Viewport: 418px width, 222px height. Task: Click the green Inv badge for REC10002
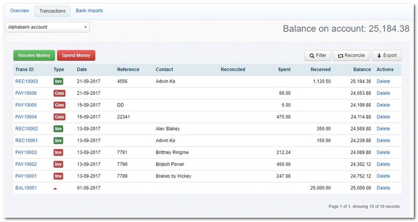tap(58, 129)
